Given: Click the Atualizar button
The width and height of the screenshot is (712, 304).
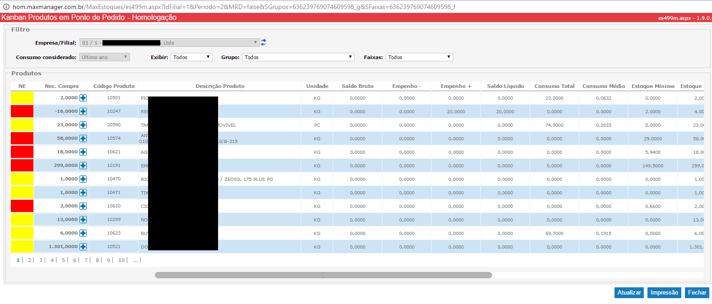Looking at the screenshot, I should tap(629, 293).
